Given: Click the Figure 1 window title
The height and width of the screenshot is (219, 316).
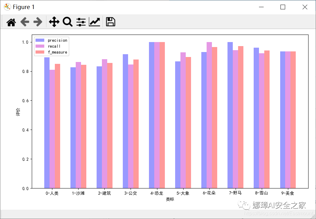Looking at the screenshot, I should (24, 7).
